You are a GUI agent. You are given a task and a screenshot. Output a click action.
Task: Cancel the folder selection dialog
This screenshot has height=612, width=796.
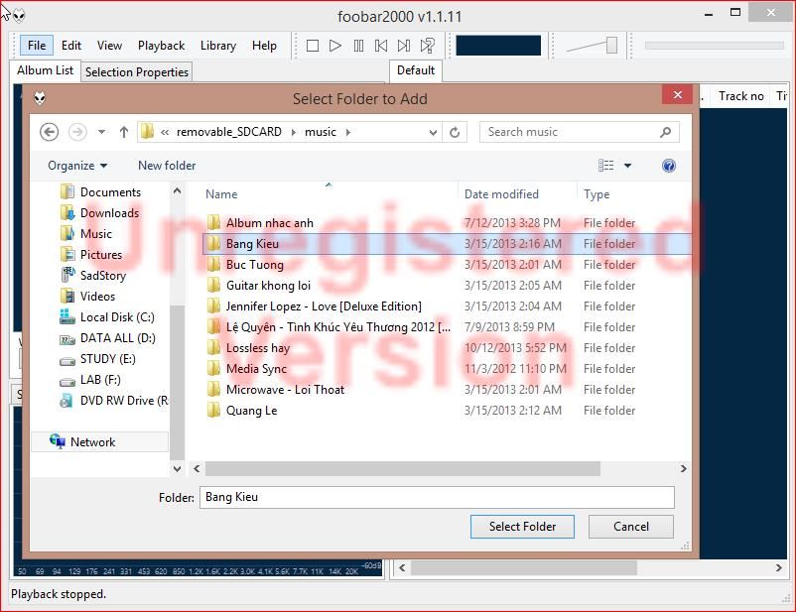pyautogui.click(x=631, y=527)
